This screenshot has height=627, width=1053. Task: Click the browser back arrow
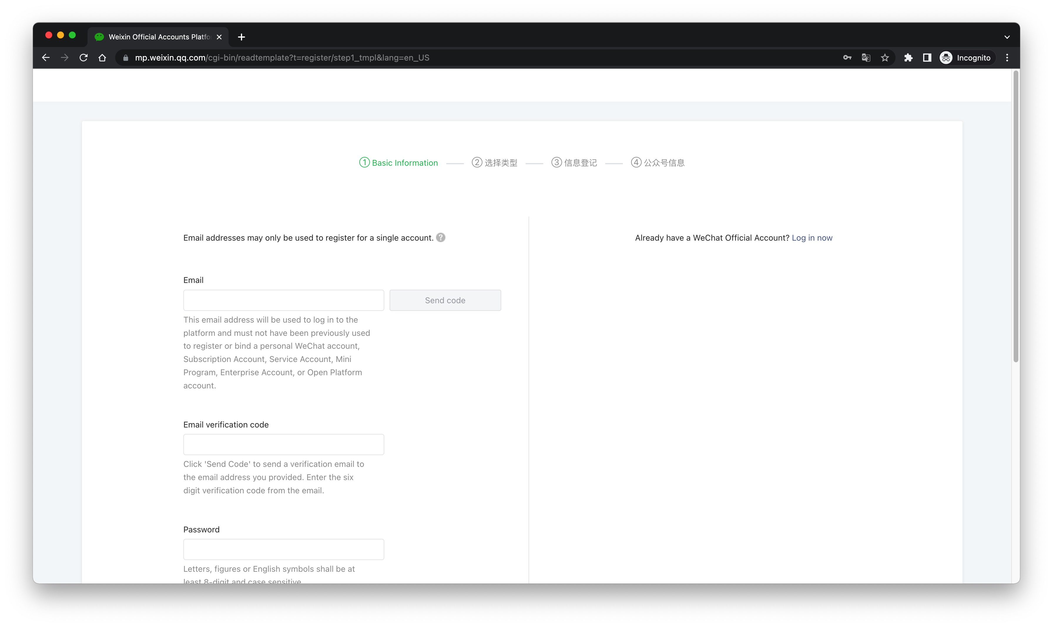tap(46, 58)
